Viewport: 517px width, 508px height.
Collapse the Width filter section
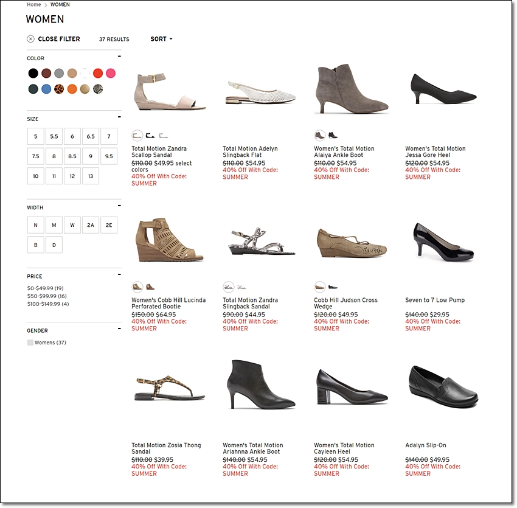119,206
